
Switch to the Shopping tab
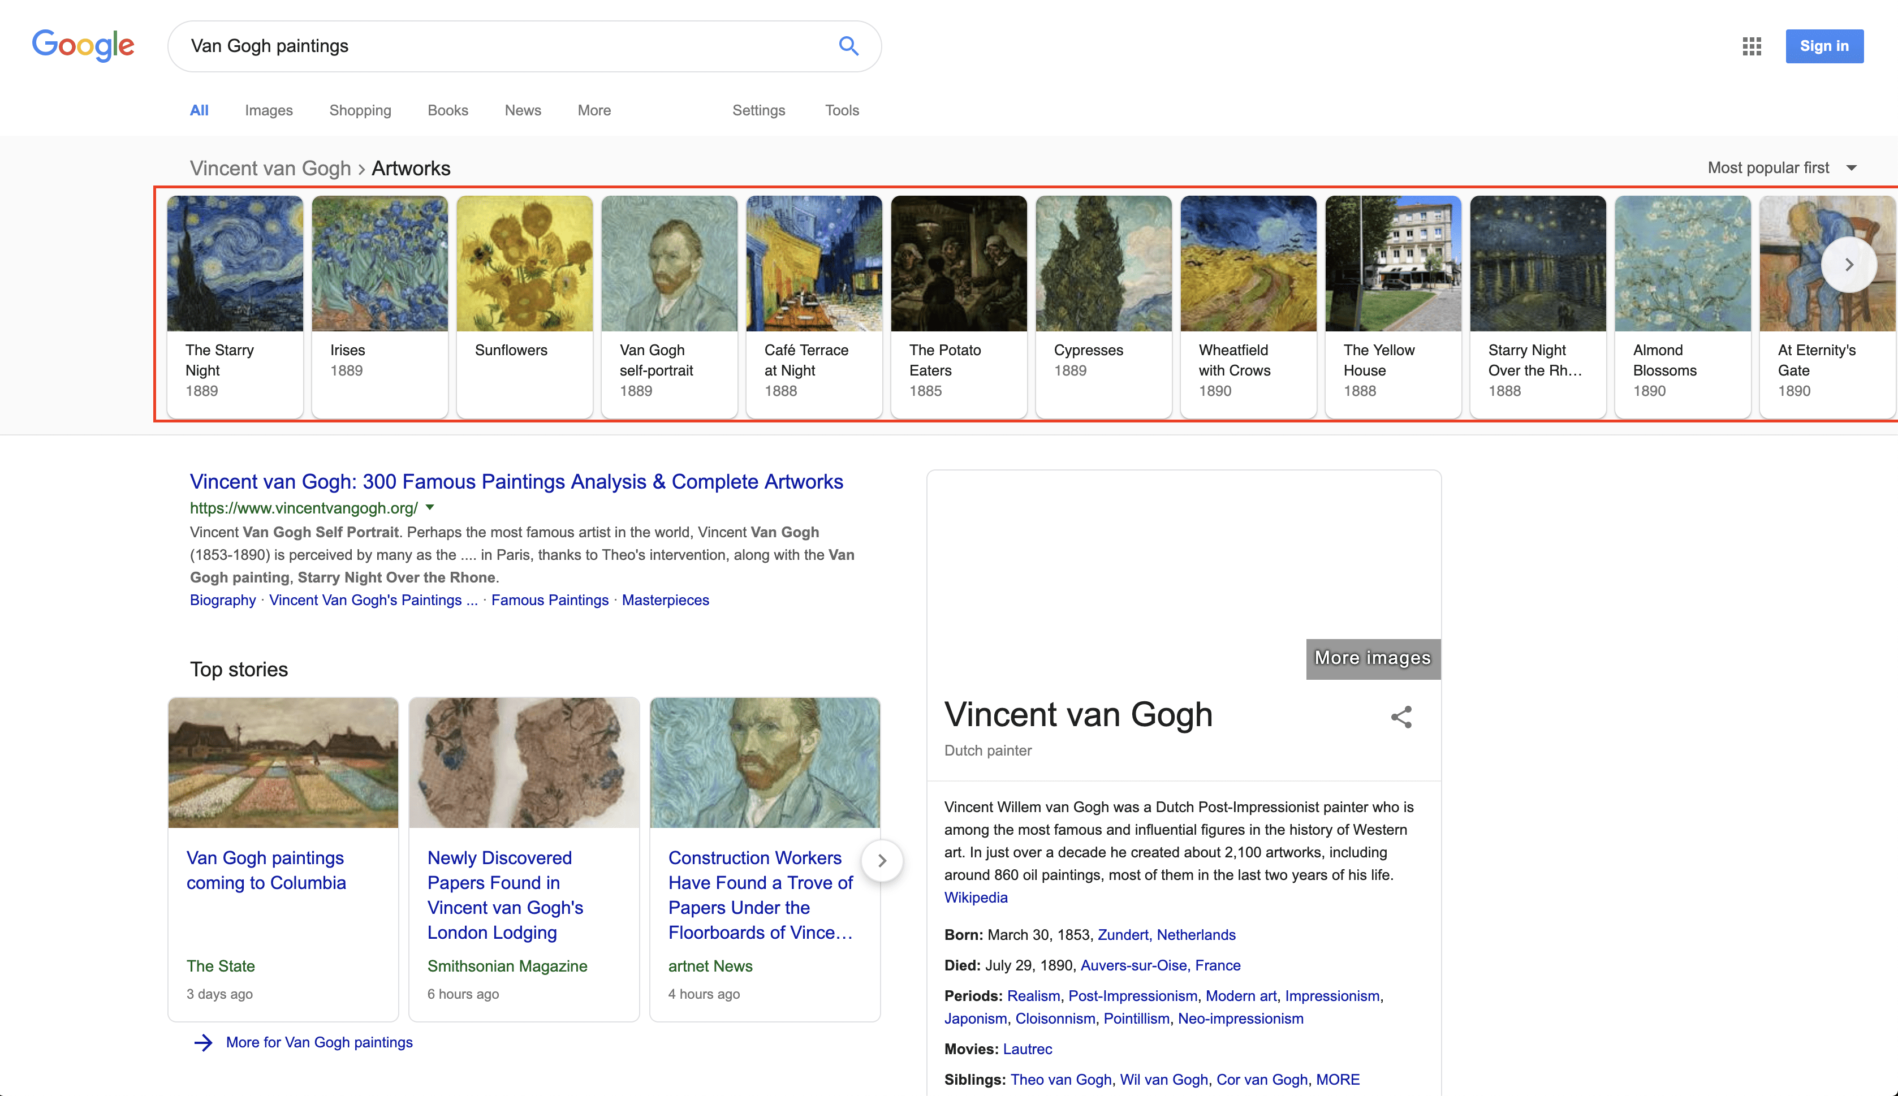click(x=360, y=110)
